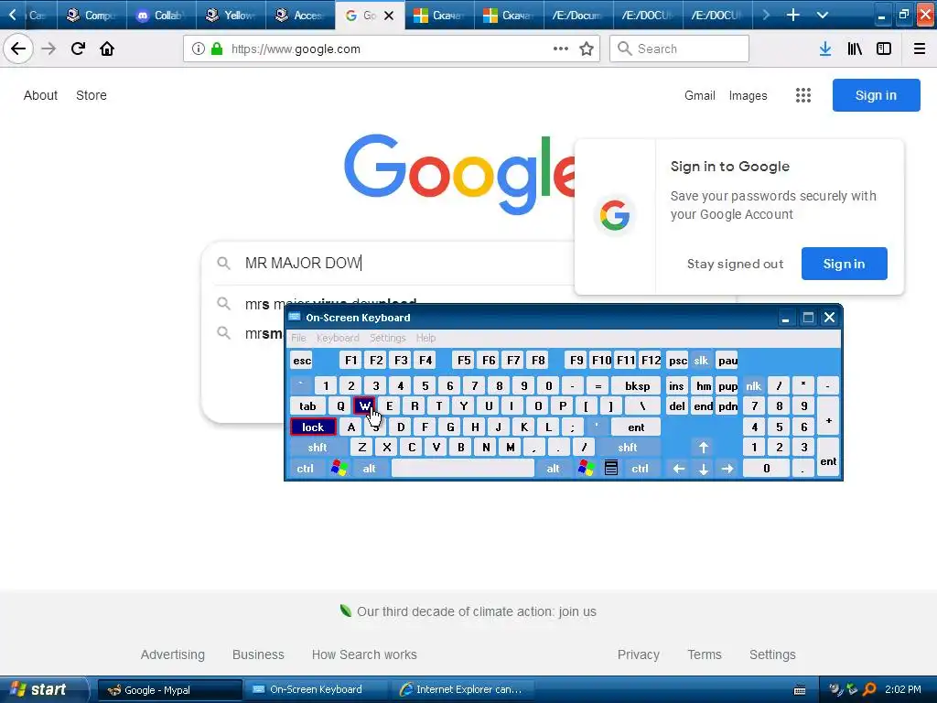
Task: Click left Windows logo key
Action: pos(339,468)
